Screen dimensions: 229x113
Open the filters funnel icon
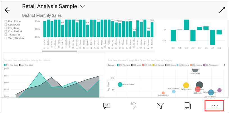coord(160,106)
